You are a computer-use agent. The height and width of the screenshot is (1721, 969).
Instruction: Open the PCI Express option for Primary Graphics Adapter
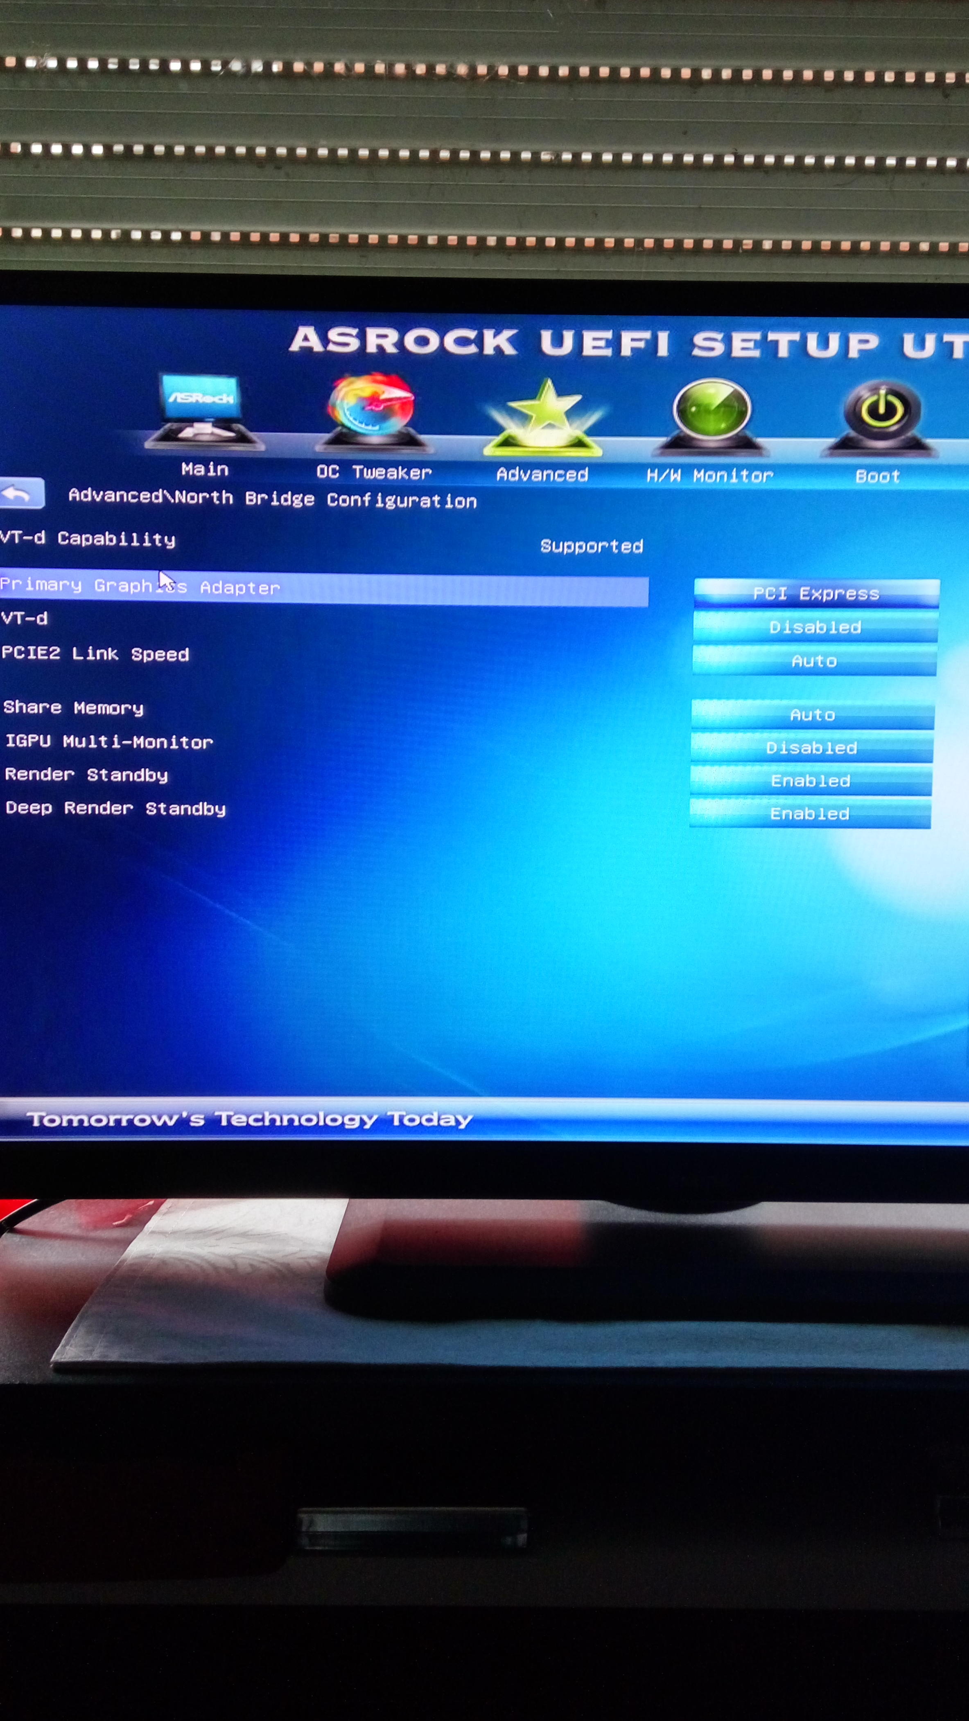(x=816, y=593)
